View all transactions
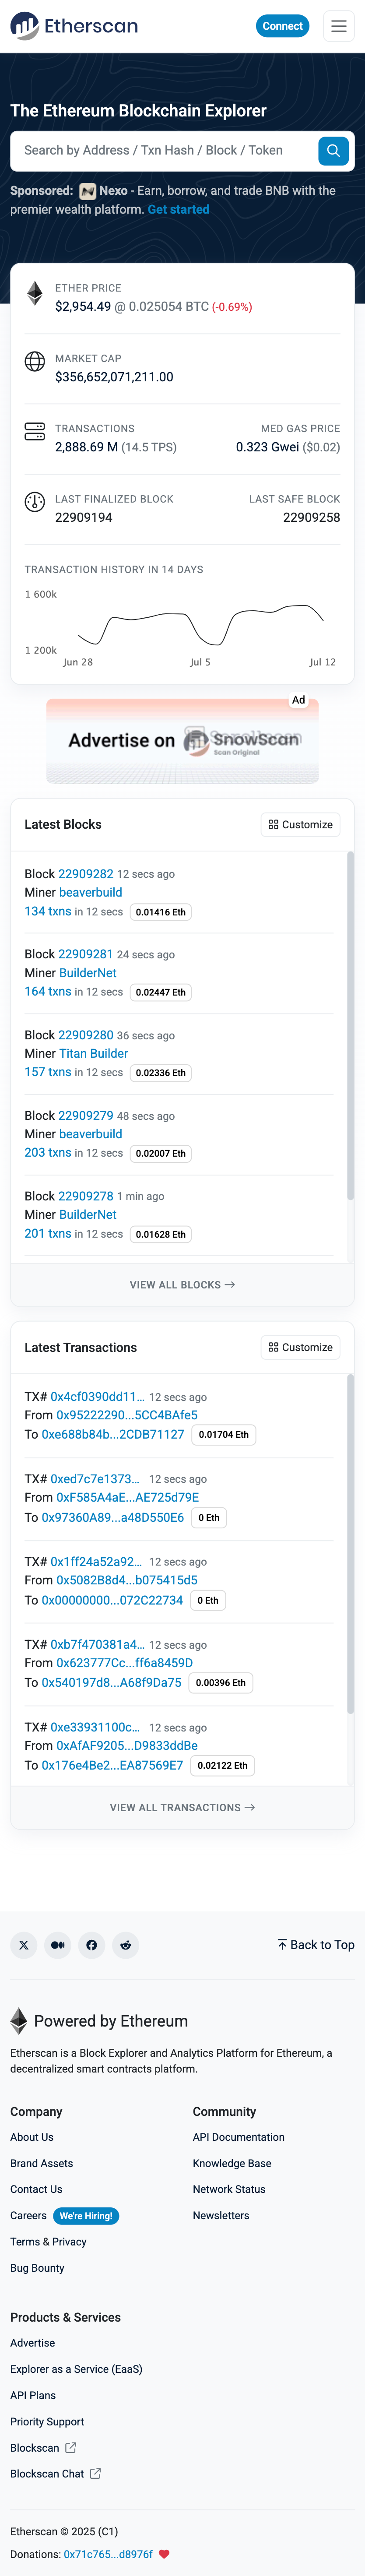The image size is (365, 2576). click(x=182, y=1808)
